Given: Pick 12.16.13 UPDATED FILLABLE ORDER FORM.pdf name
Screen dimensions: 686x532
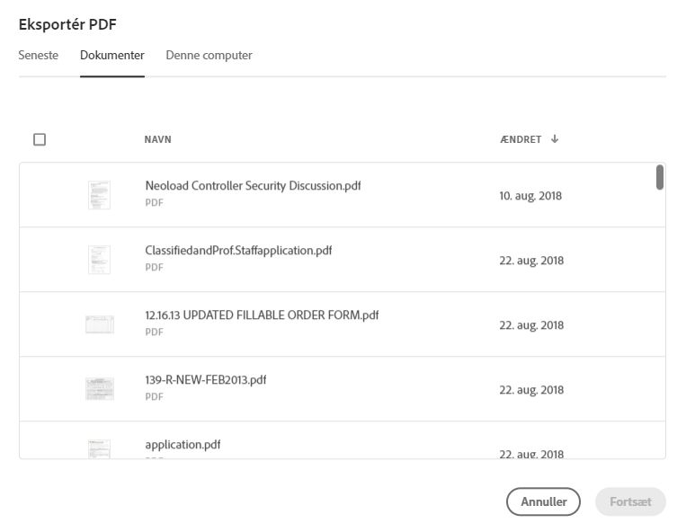Looking at the screenshot, I should (262, 315).
